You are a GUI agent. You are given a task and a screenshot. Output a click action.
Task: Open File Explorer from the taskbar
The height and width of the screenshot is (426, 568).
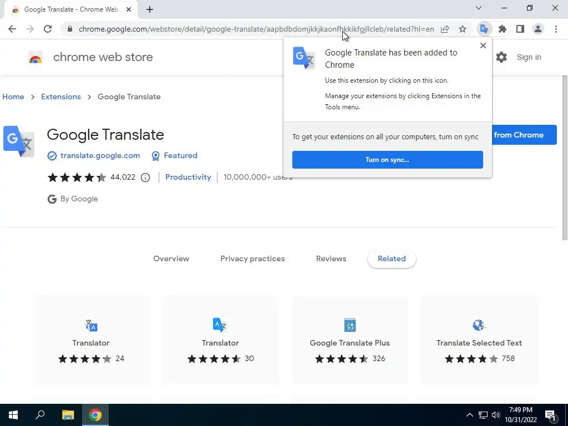tap(68, 415)
